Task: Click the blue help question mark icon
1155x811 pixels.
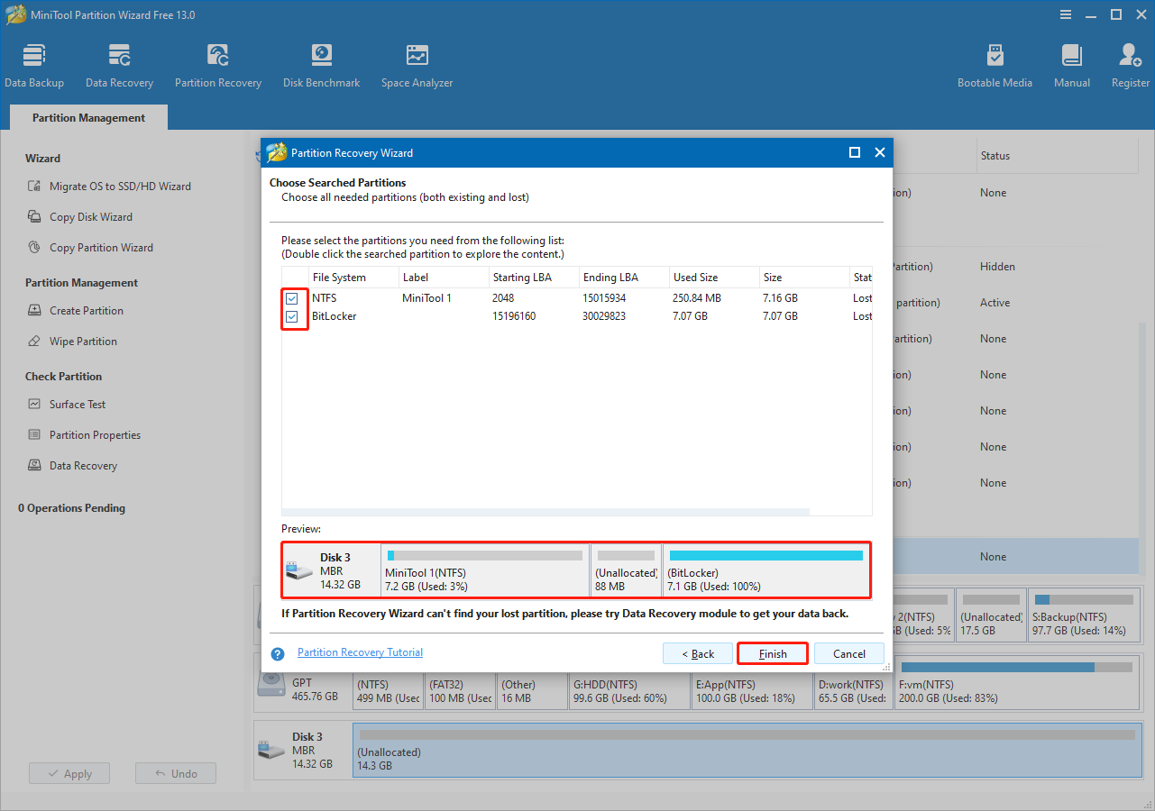Action: pyautogui.click(x=277, y=652)
